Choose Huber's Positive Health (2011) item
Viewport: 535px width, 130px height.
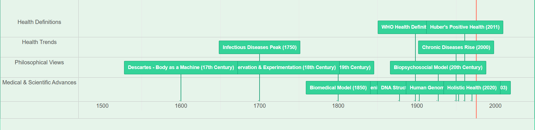465,27
